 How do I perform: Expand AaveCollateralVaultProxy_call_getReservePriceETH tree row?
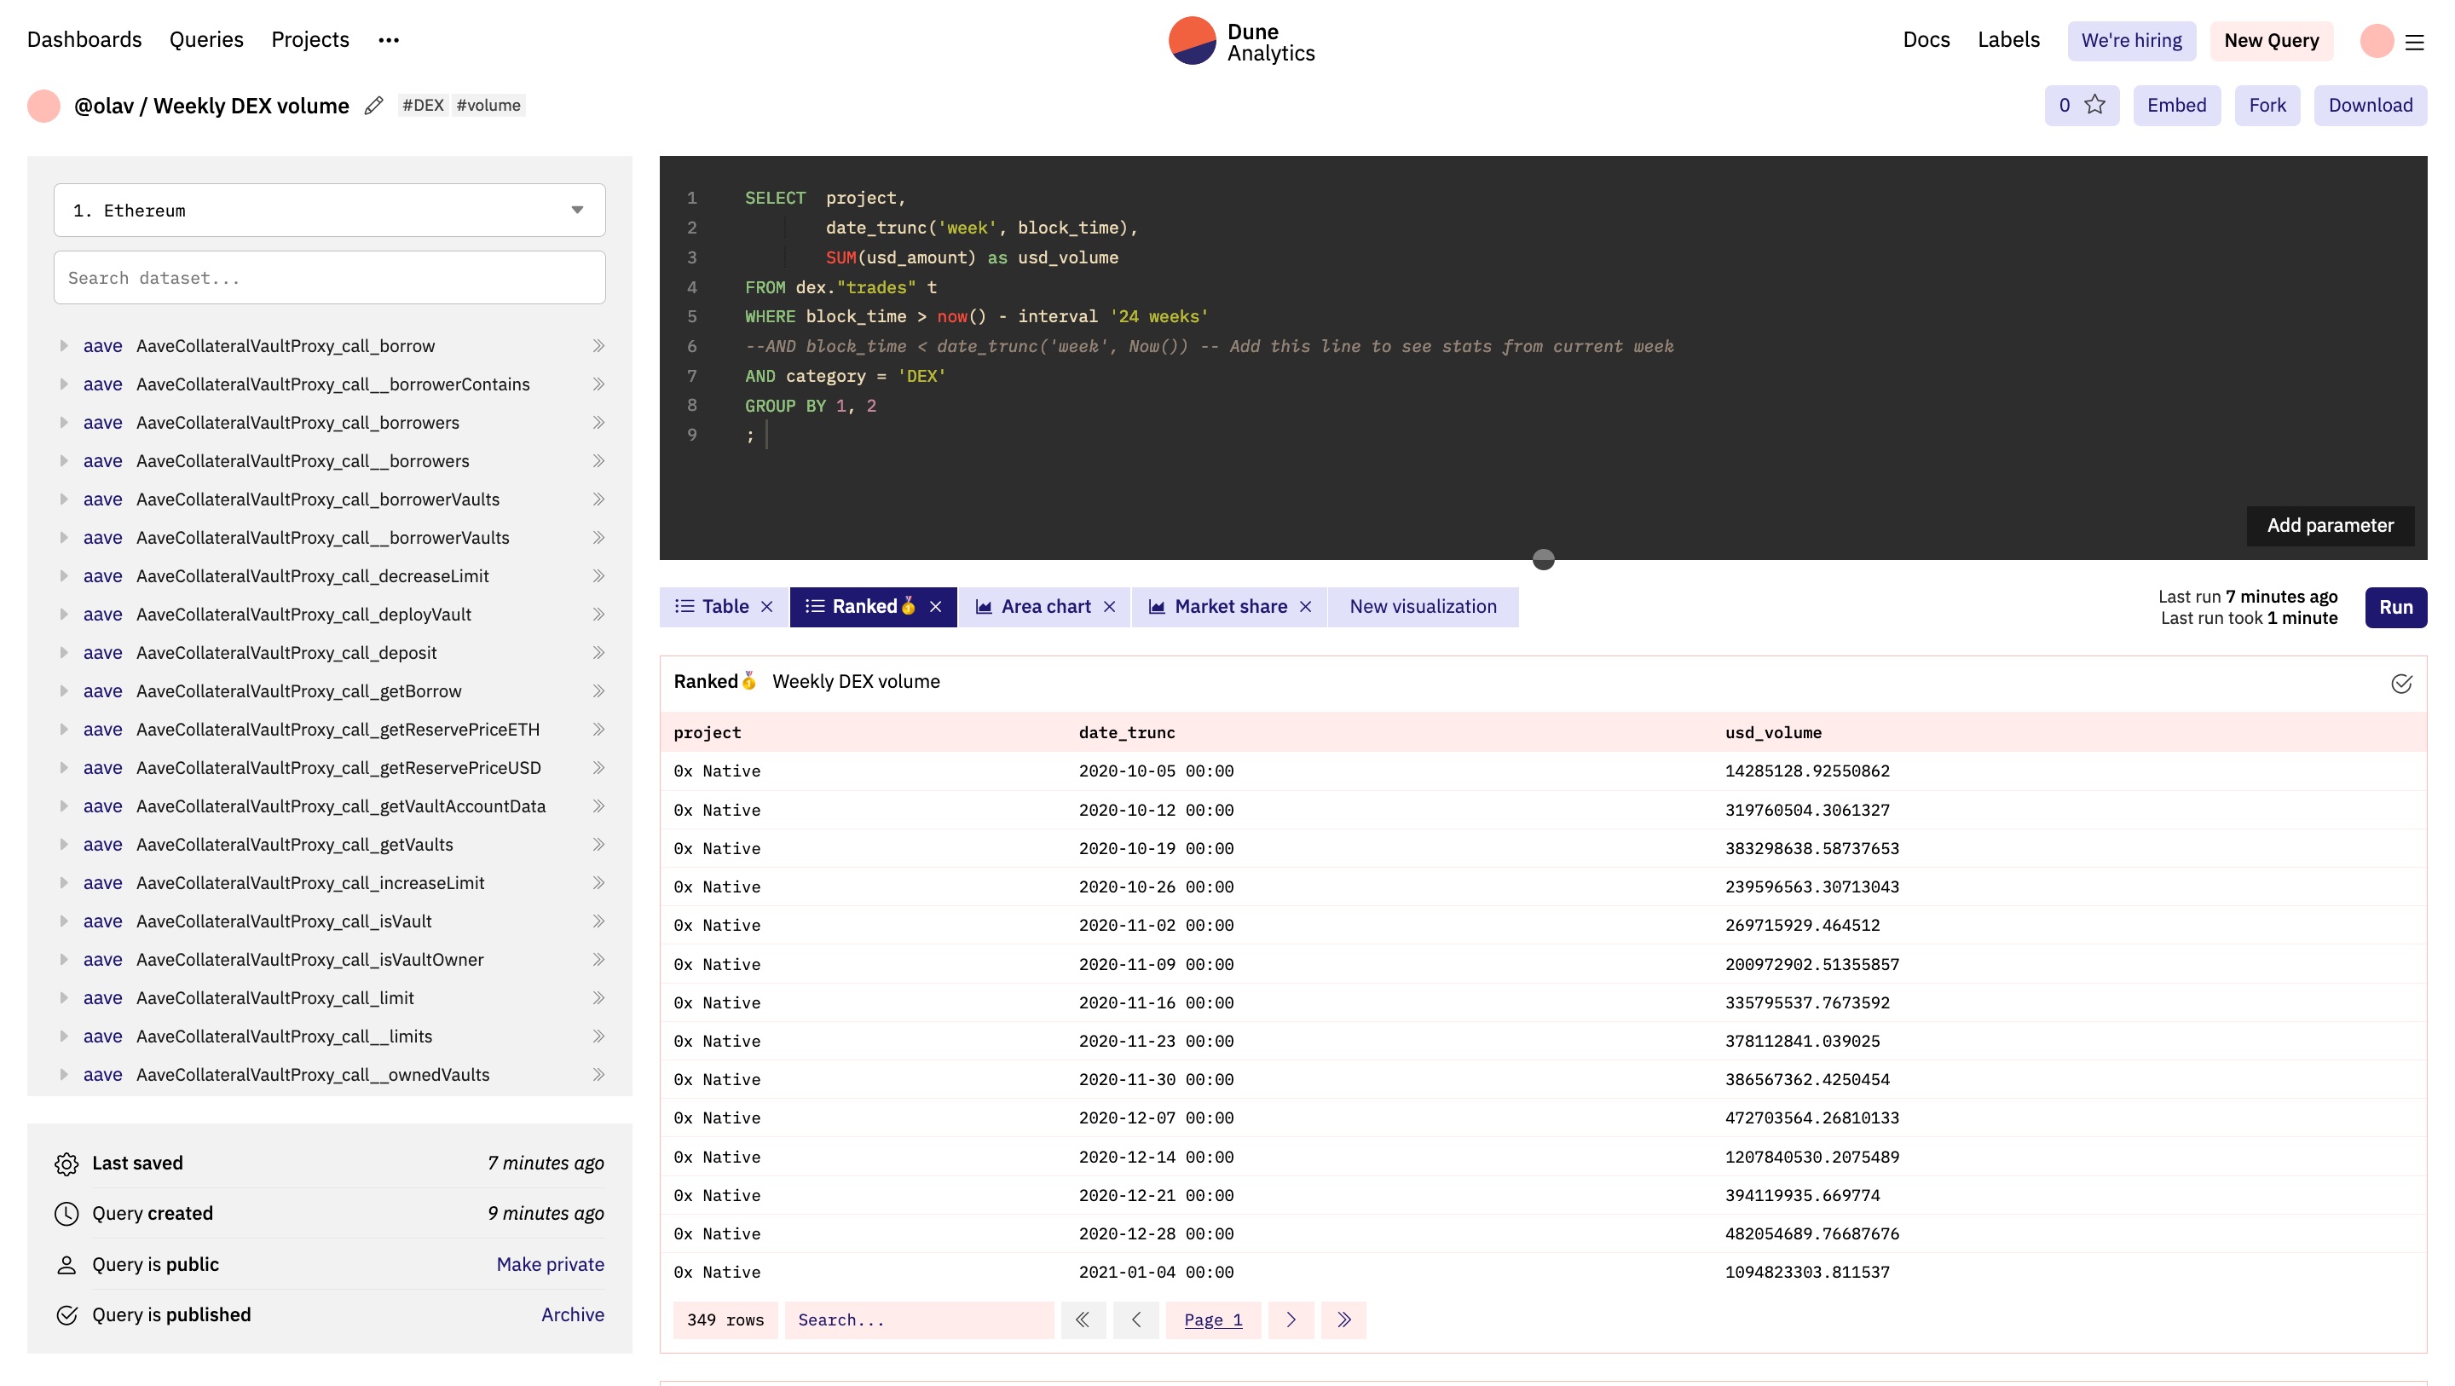pyautogui.click(x=64, y=729)
